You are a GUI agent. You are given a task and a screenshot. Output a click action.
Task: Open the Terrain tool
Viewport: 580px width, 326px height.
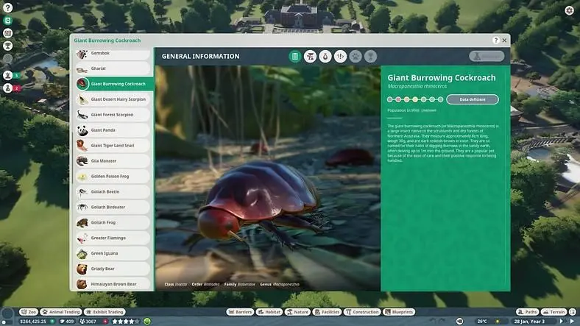pyautogui.click(x=554, y=312)
